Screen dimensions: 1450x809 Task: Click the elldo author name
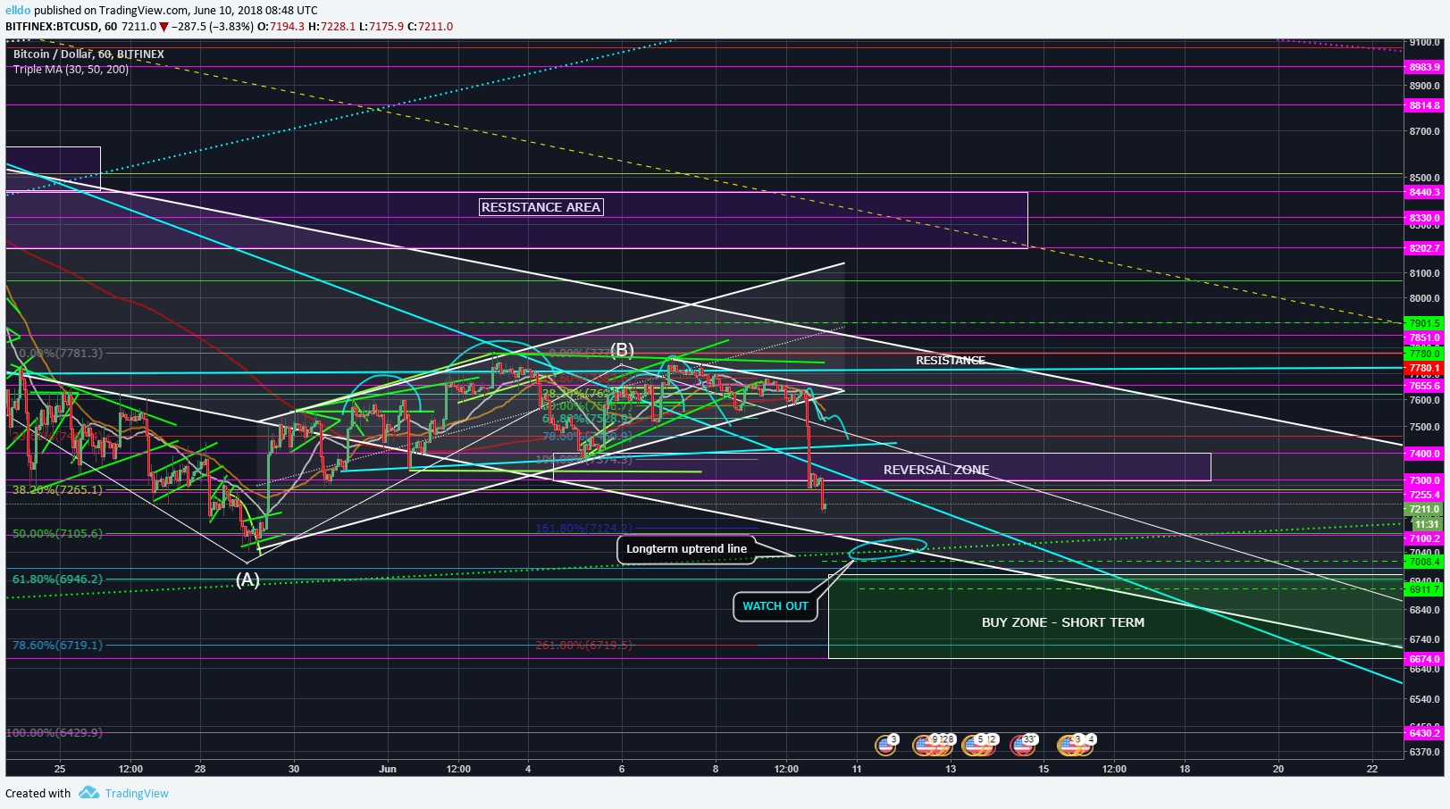click(x=18, y=11)
